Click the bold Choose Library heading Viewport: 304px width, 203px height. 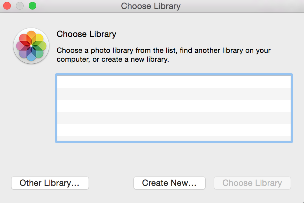tap(86, 34)
